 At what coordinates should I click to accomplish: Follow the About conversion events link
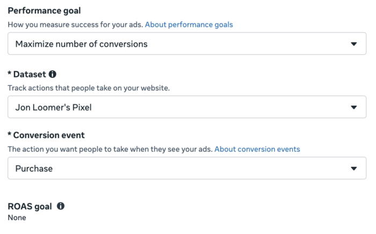pyautogui.click(x=257, y=149)
